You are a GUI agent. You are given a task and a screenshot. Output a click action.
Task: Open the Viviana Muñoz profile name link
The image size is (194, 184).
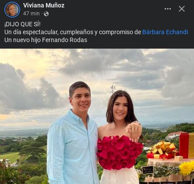pyautogui.click(x=44, y=5)
